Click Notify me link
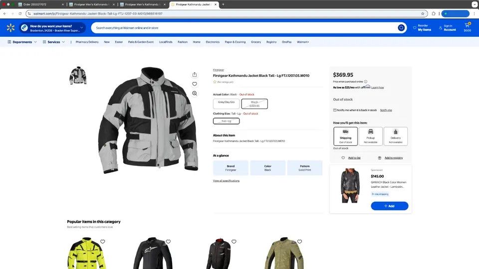 (x=386, y=110)
